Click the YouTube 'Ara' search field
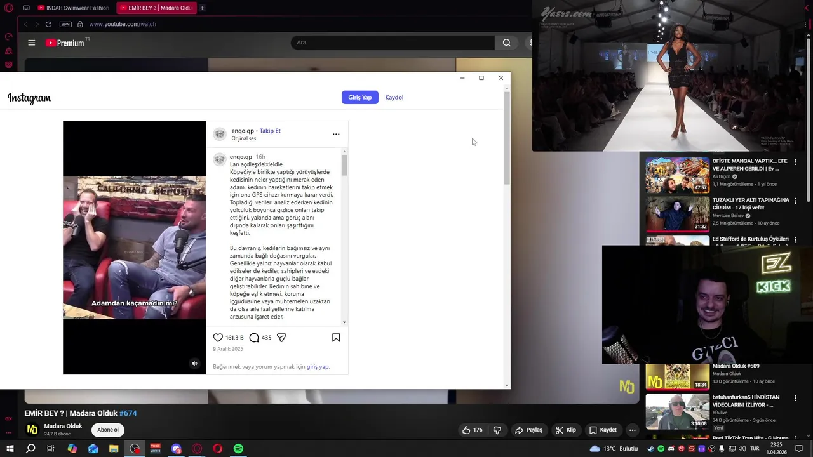The height and width of the screenshot is (457, 813). 393,43
